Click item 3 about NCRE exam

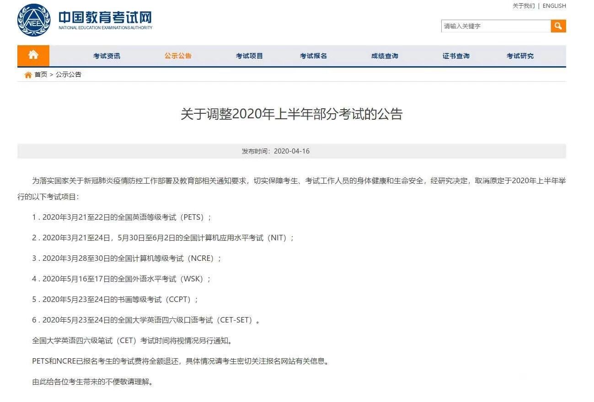coord(127,259)
